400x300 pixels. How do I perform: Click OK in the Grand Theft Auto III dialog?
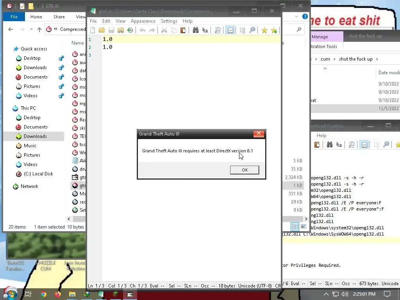coord(245,170)
